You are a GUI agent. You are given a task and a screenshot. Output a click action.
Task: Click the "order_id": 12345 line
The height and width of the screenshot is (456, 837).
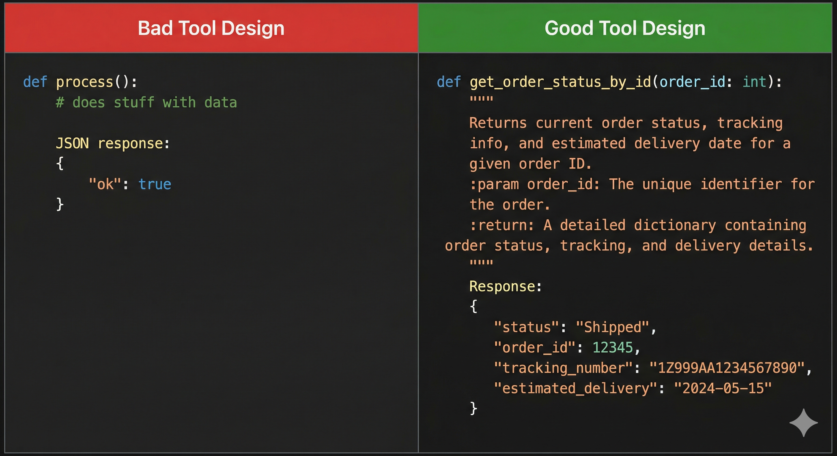567,348
